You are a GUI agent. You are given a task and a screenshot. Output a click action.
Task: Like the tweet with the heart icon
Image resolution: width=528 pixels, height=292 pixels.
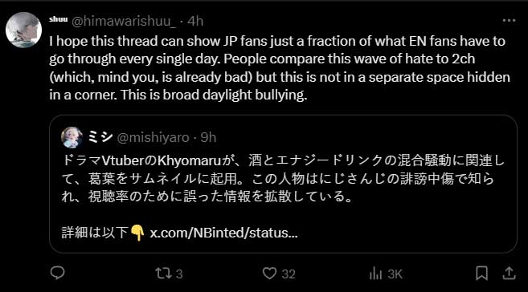click(269, 274)
